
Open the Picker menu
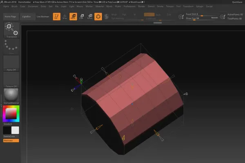click(x=118, y=7)
